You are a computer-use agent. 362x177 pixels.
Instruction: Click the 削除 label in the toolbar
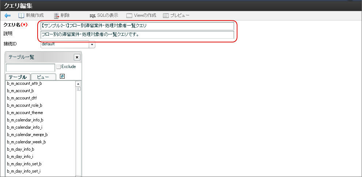(x=65, y=15)
